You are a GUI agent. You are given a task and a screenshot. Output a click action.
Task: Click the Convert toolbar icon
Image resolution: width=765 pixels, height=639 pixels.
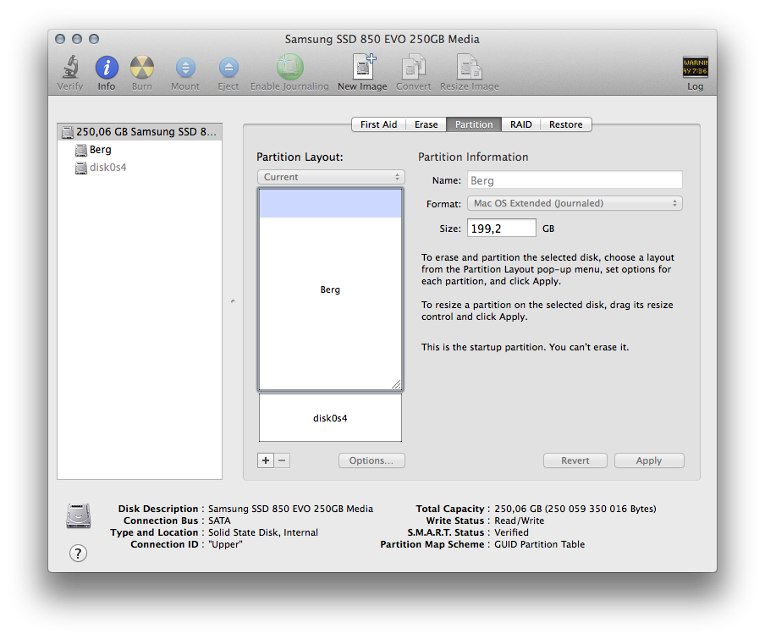click(413, 67)
